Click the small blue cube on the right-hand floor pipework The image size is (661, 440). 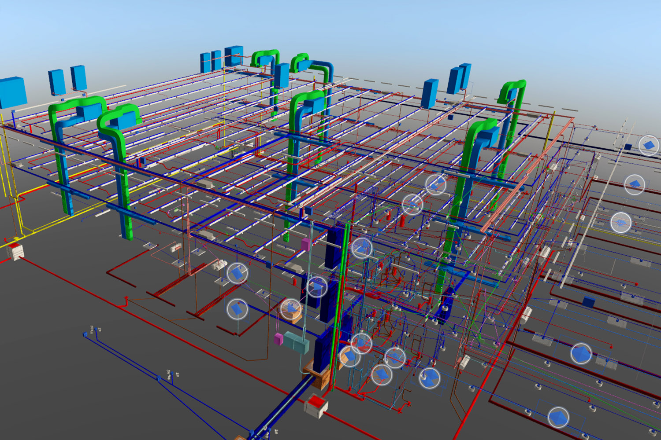[589, 301]
